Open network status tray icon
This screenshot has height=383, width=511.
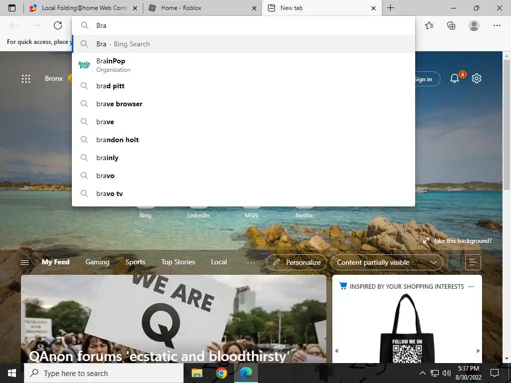click(x=435, y=373)
